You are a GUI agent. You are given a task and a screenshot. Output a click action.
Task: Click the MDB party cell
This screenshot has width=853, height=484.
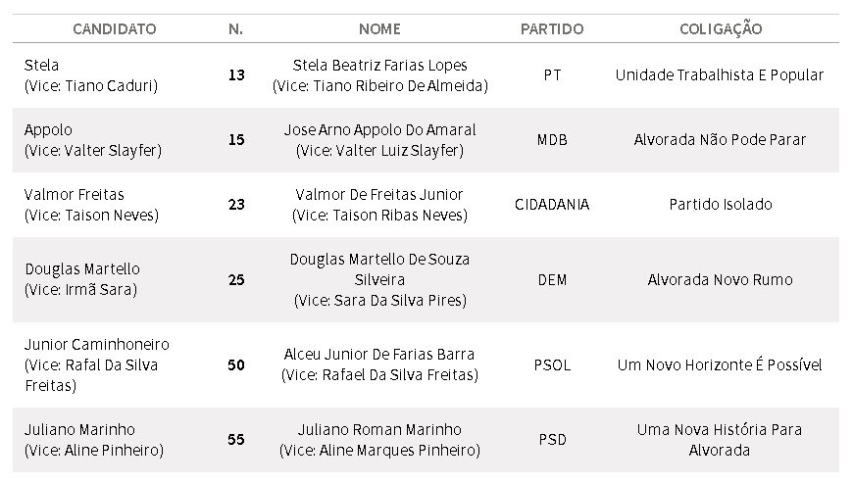pyautogui.click(x=552, y=140)
